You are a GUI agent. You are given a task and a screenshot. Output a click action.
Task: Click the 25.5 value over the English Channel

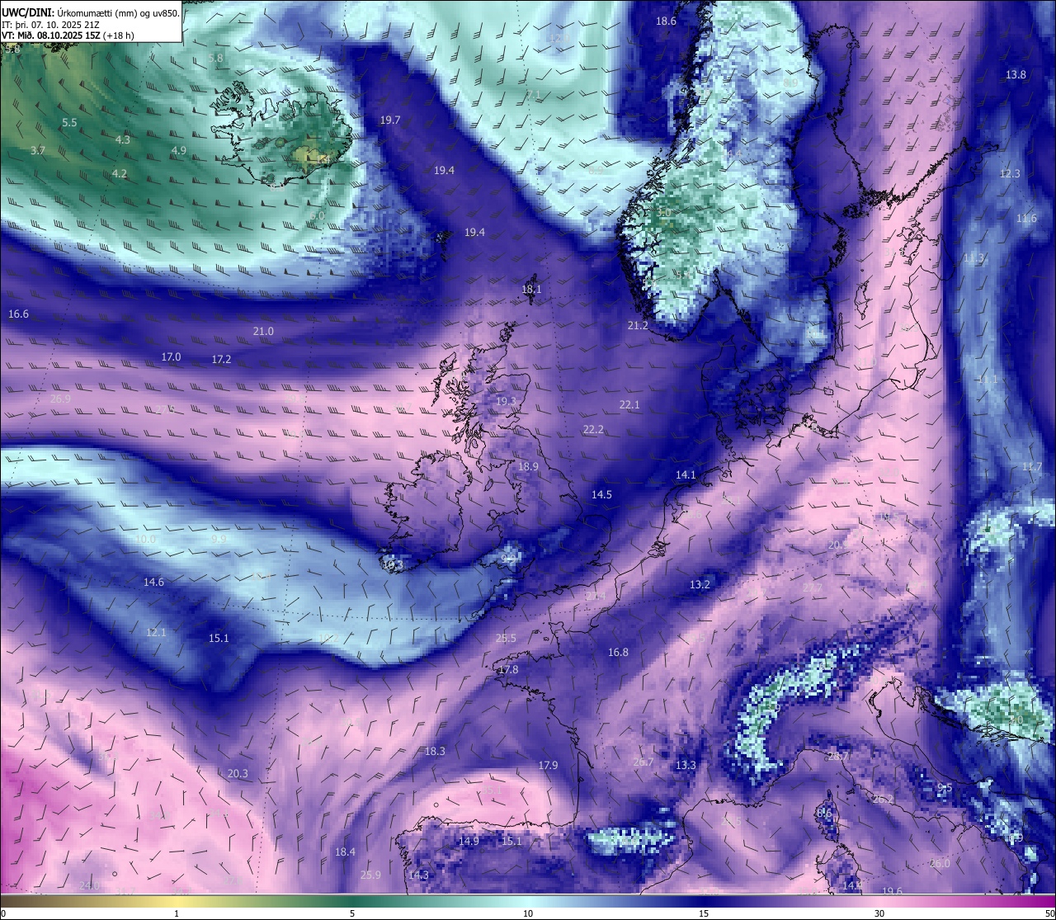click(506, 639)
